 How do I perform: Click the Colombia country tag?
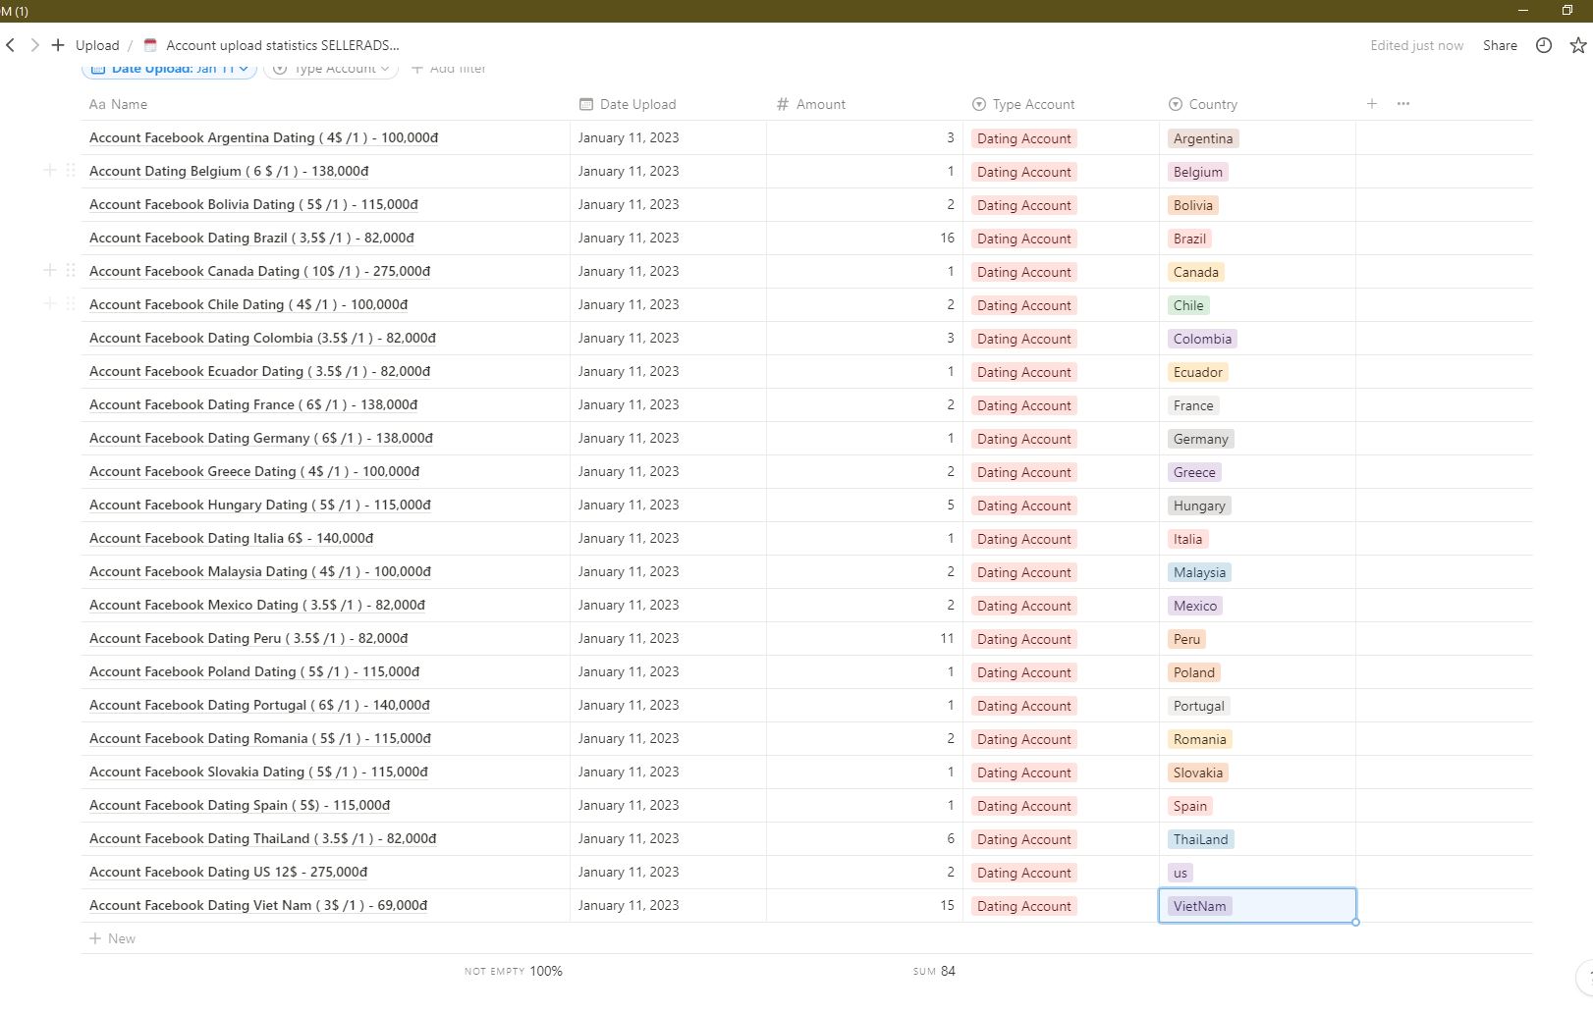click(1202, 339)
